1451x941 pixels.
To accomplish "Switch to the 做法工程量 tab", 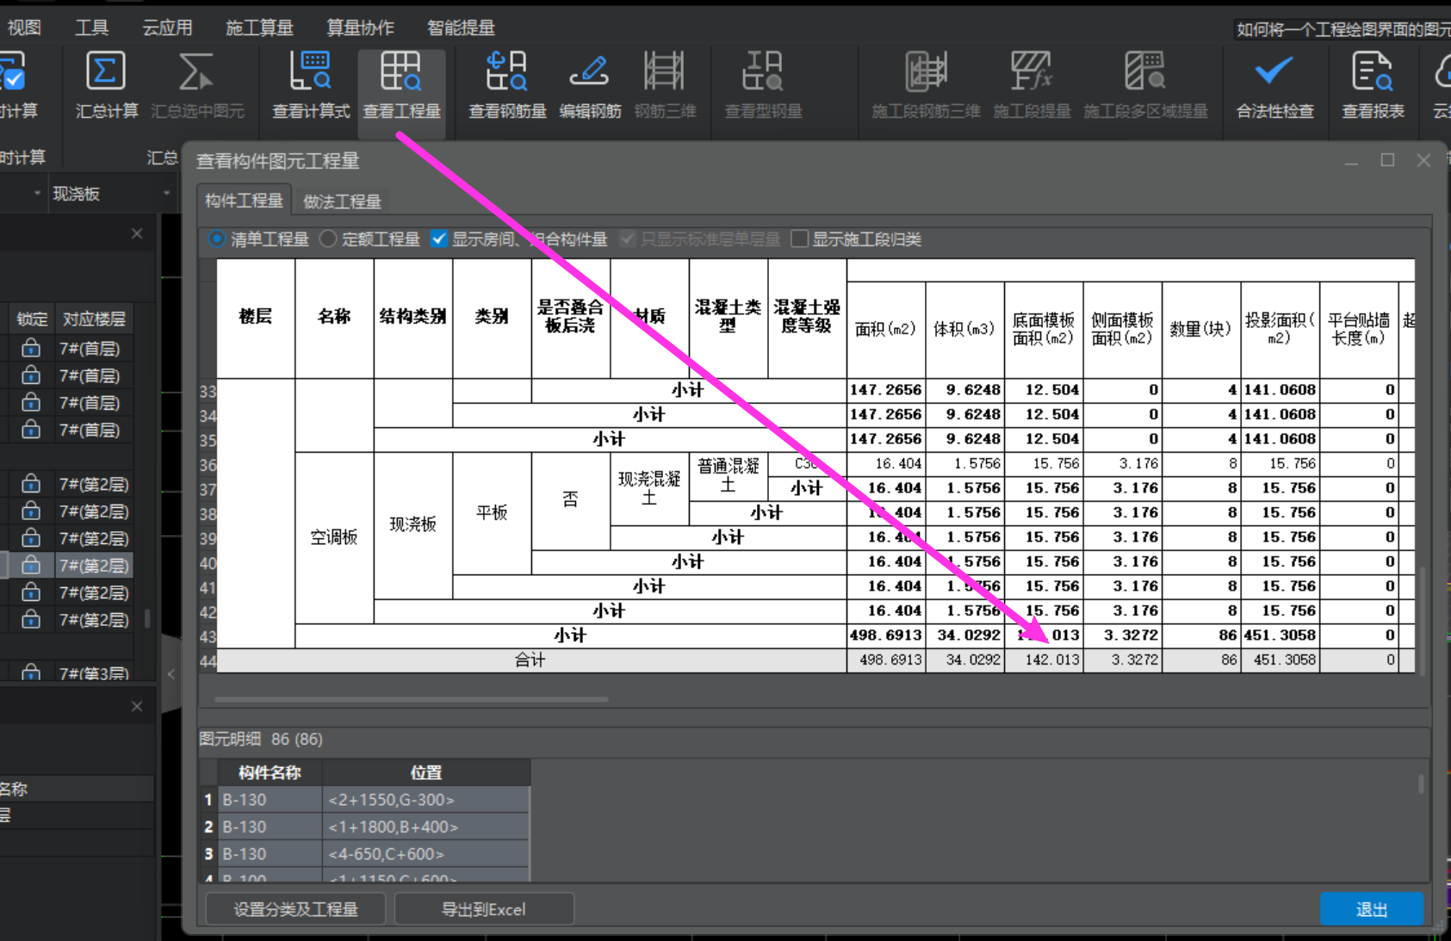I will tap(342, 201).
